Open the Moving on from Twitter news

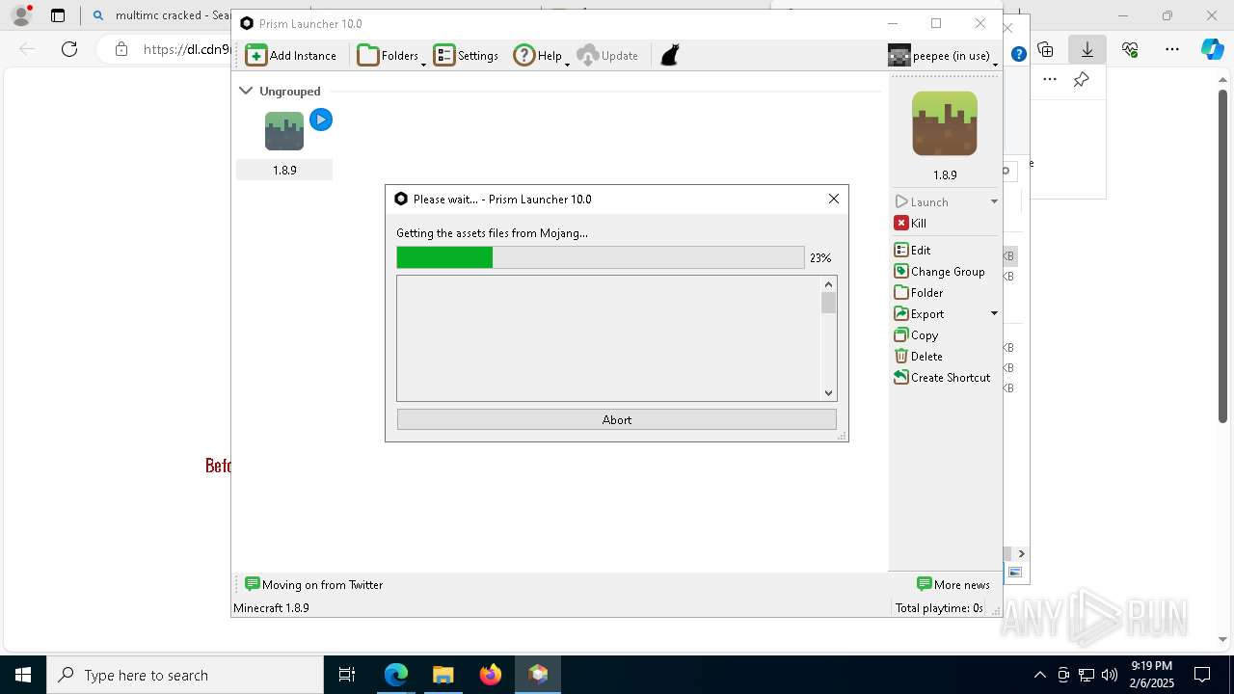314,584
